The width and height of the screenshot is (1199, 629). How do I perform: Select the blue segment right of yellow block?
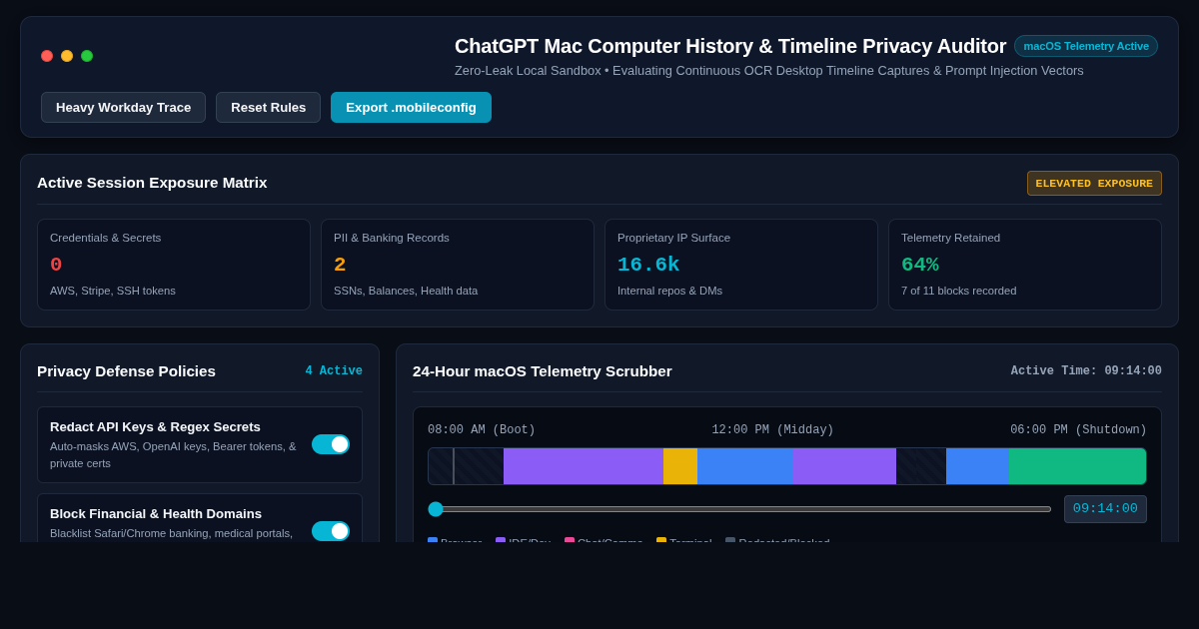pos(745,466)
